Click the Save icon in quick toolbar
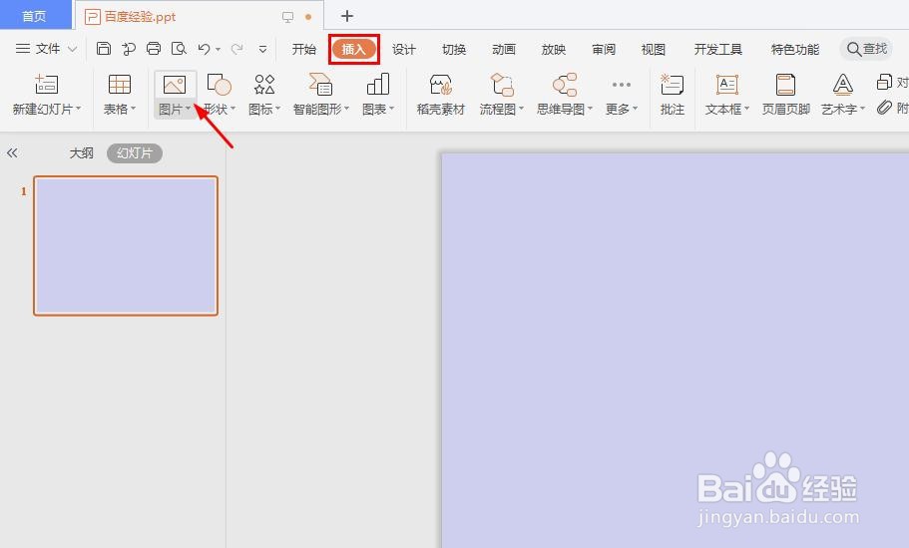 (x=103, y=49)
